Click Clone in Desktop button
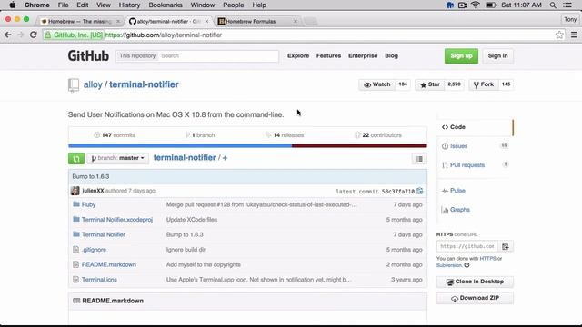 (x=475, y=282)
